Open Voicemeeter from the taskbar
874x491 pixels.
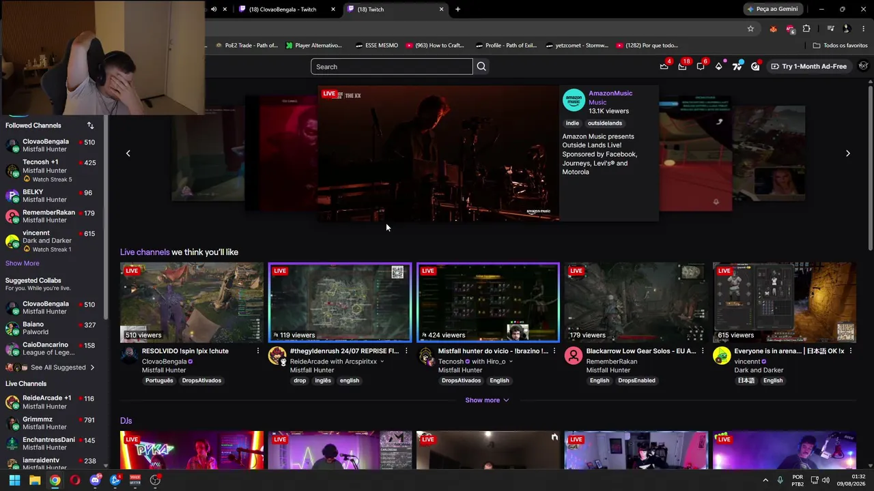point(135,480)
